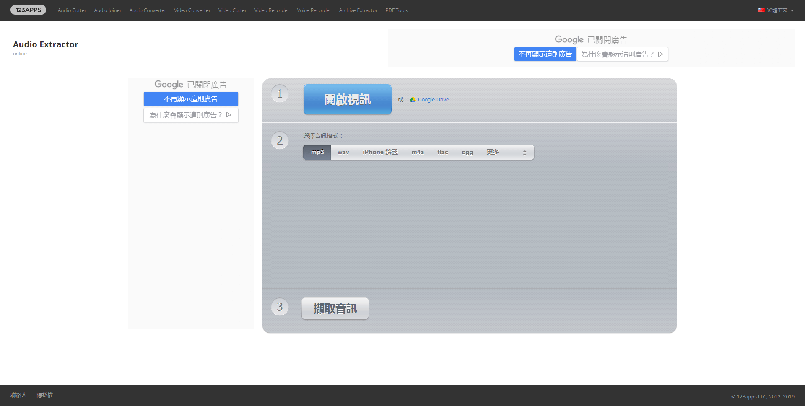
Task: Open a file from Google Drive link
Action: pos(433,99)
